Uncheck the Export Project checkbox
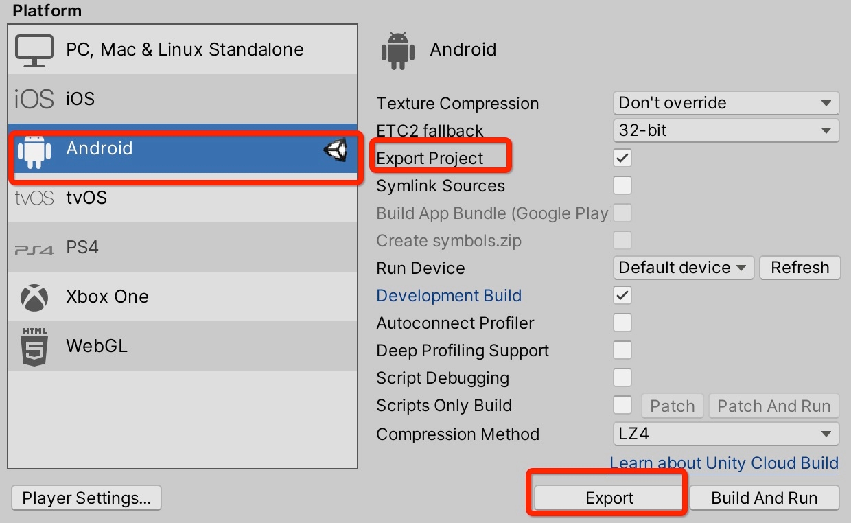The width and height of the screenshot is (851, 523). 622,158
